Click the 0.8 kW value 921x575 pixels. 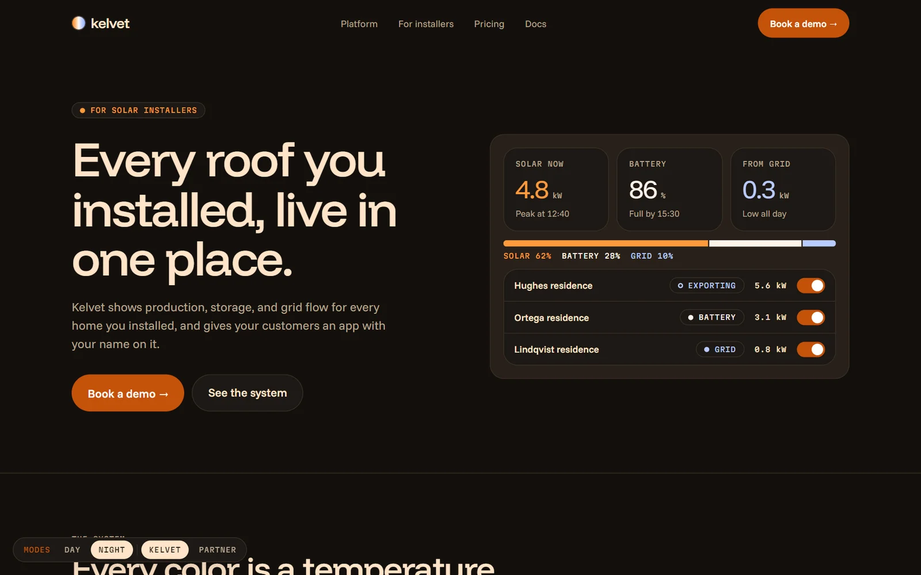coord(770,350)
